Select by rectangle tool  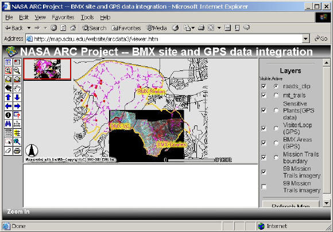[x=8, y=141]
